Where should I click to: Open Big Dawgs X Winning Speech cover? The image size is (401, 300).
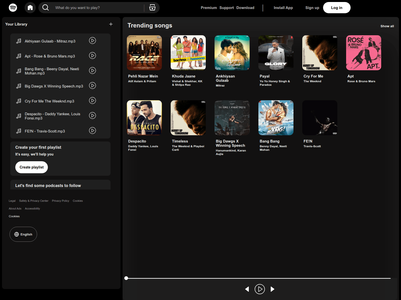232,118
